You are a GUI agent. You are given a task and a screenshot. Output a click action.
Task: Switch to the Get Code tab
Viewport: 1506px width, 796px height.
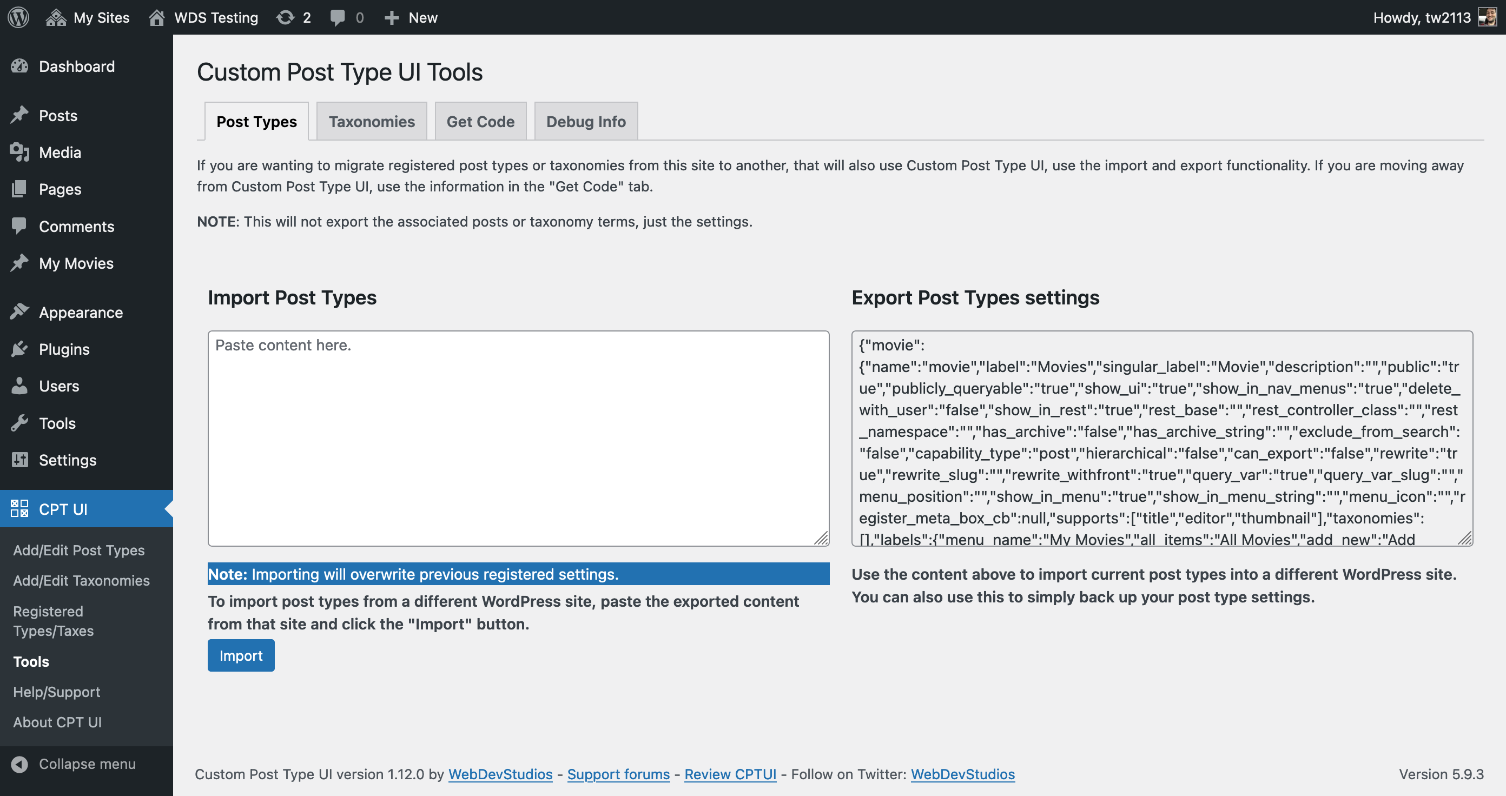480,121
